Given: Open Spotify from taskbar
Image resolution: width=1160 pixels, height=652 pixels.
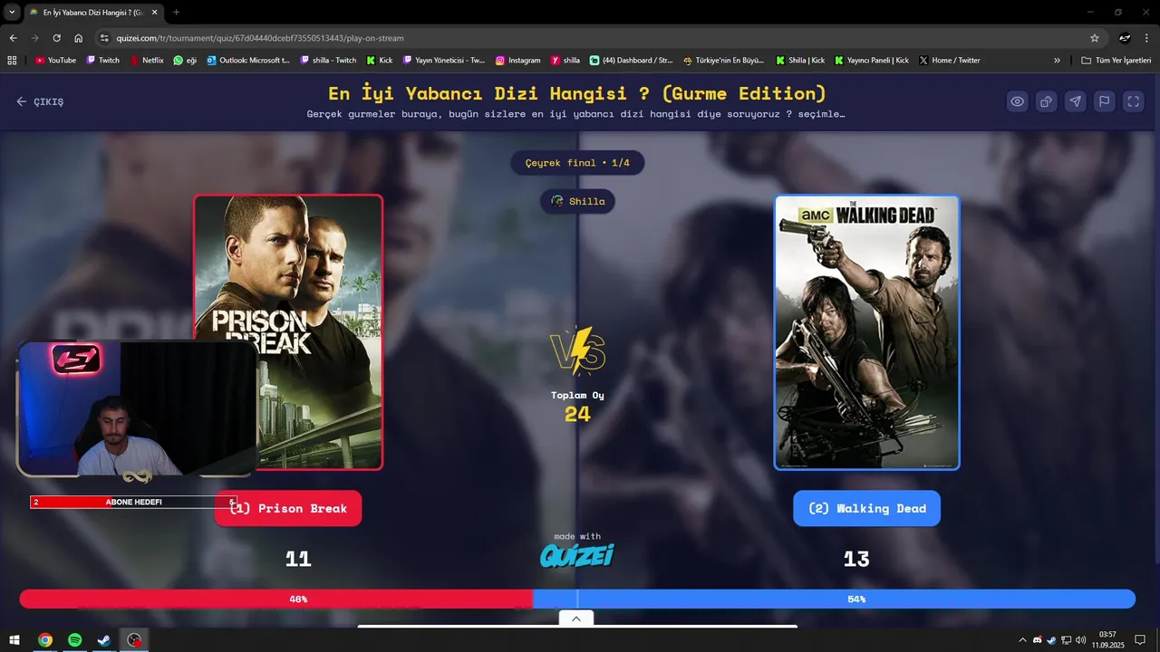Looking at the screenshot, I should pyautogui.click(x=74, y=640).
